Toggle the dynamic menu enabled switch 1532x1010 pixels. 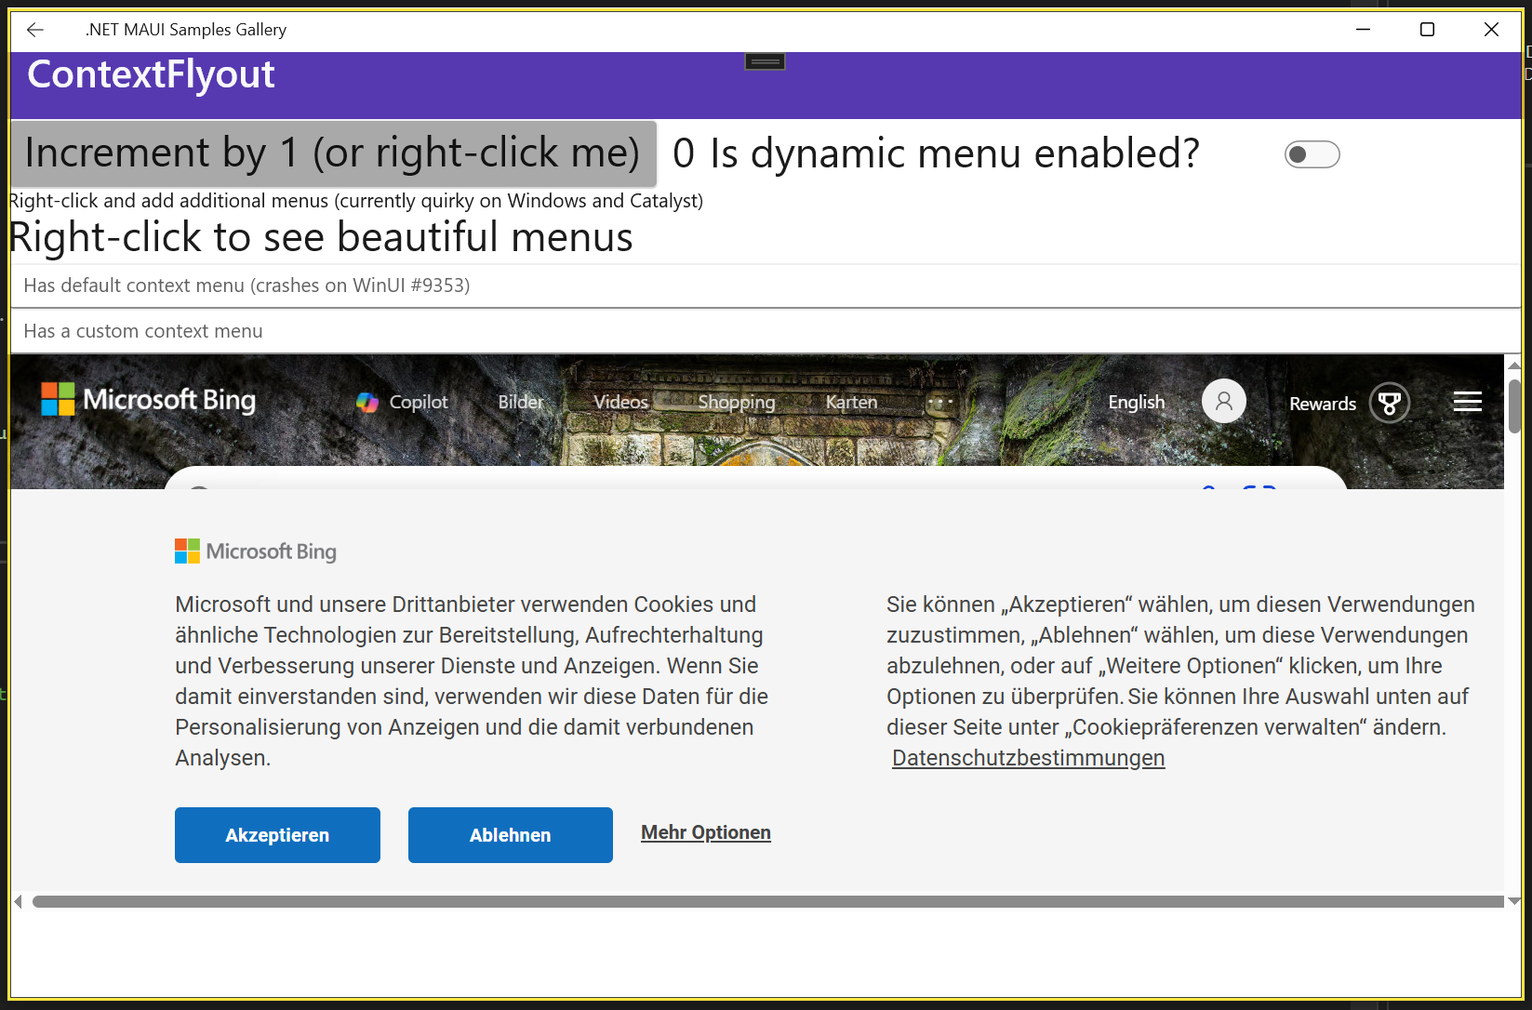click(x=1312, y=154)
